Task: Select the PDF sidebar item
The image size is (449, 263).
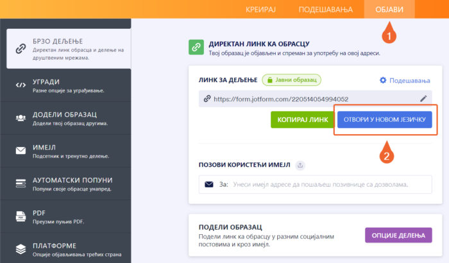Action: [x=65, y=217]
